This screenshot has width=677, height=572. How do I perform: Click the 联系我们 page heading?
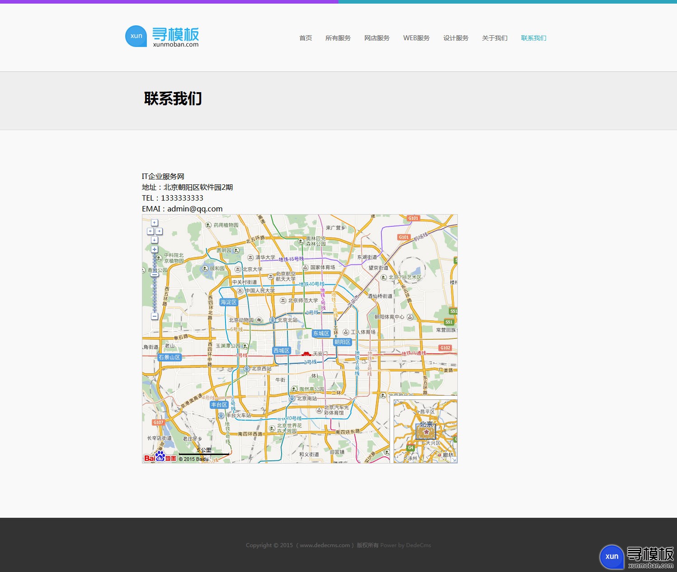[173, 98]
